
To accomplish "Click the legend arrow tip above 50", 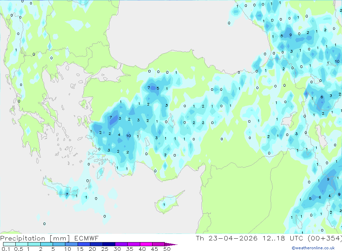I will [171, 244].
